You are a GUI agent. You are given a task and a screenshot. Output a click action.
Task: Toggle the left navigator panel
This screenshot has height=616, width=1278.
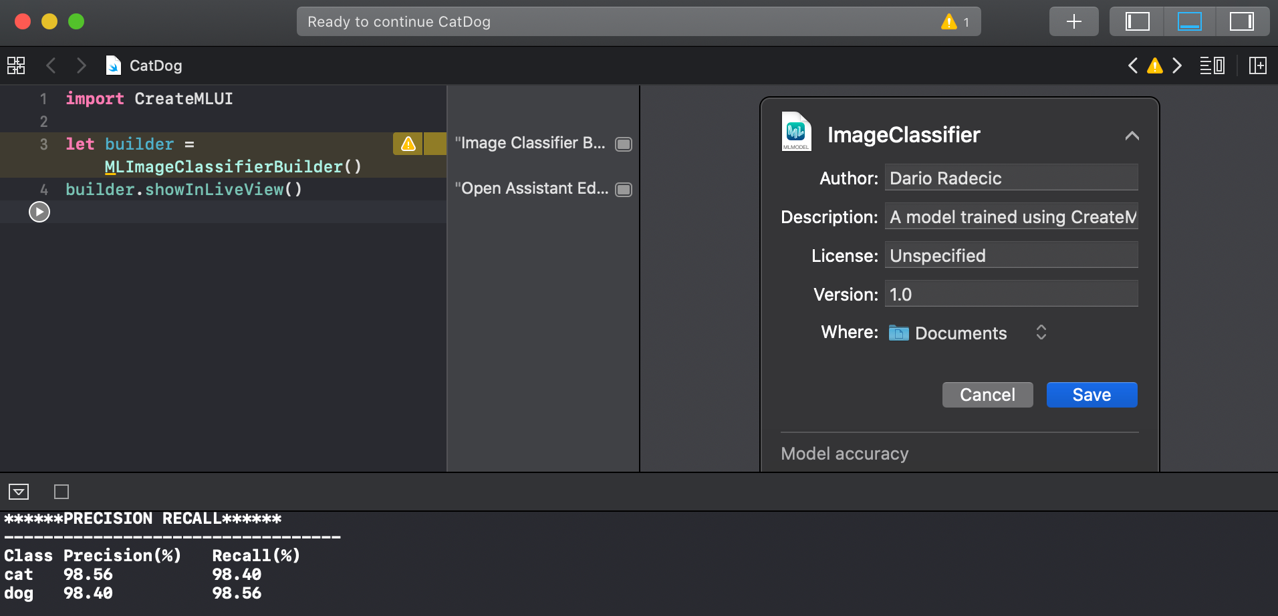click(x=1137, y=21)
